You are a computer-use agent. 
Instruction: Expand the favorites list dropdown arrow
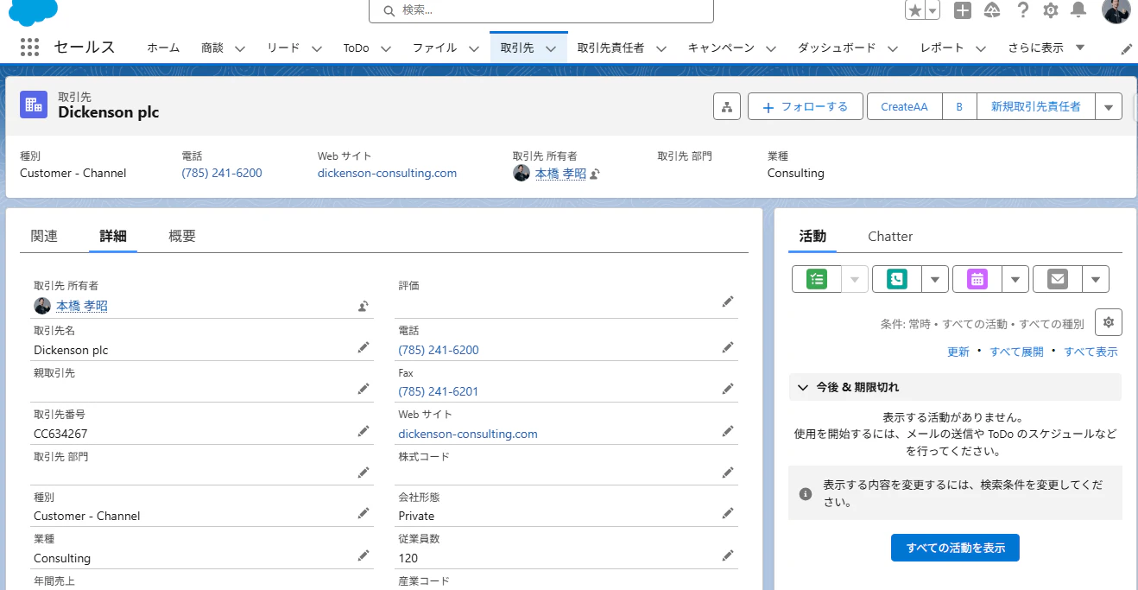point(933,10)
